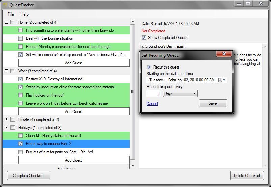Check the Work group checkbox
Screen dimensions: 271x187
[x=13, y=71]
